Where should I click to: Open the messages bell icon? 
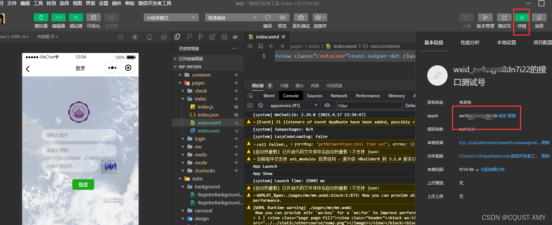point(539,17)
